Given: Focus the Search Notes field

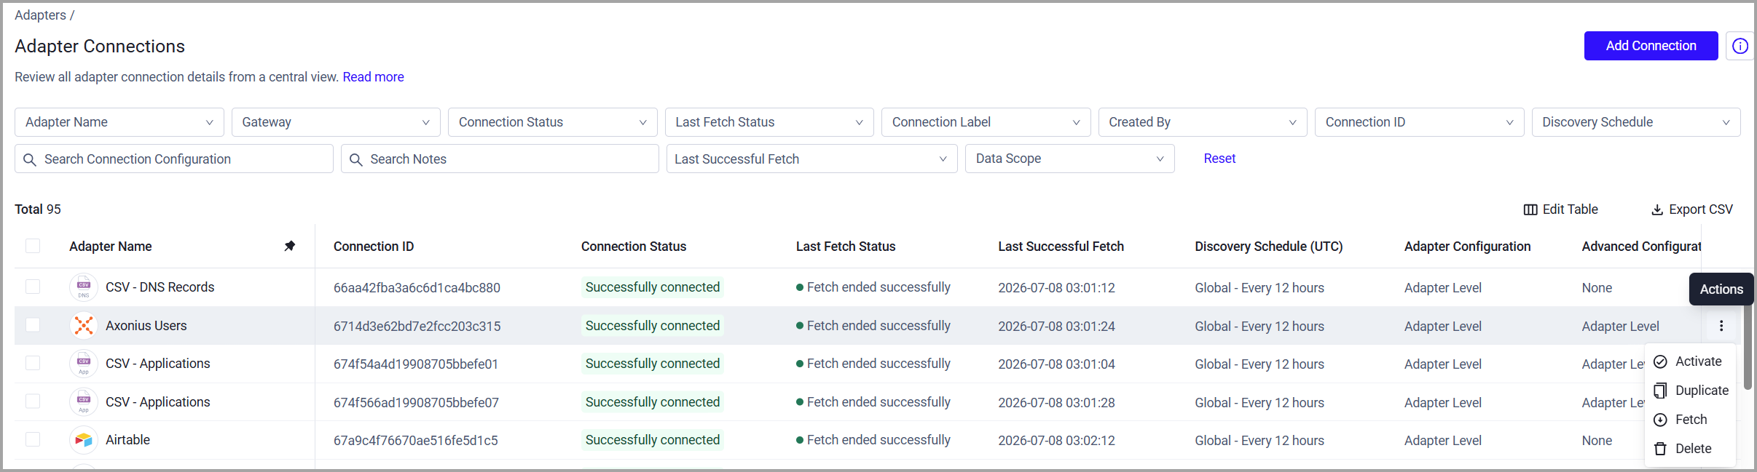Looking at the screenshot, I should 500,159.
